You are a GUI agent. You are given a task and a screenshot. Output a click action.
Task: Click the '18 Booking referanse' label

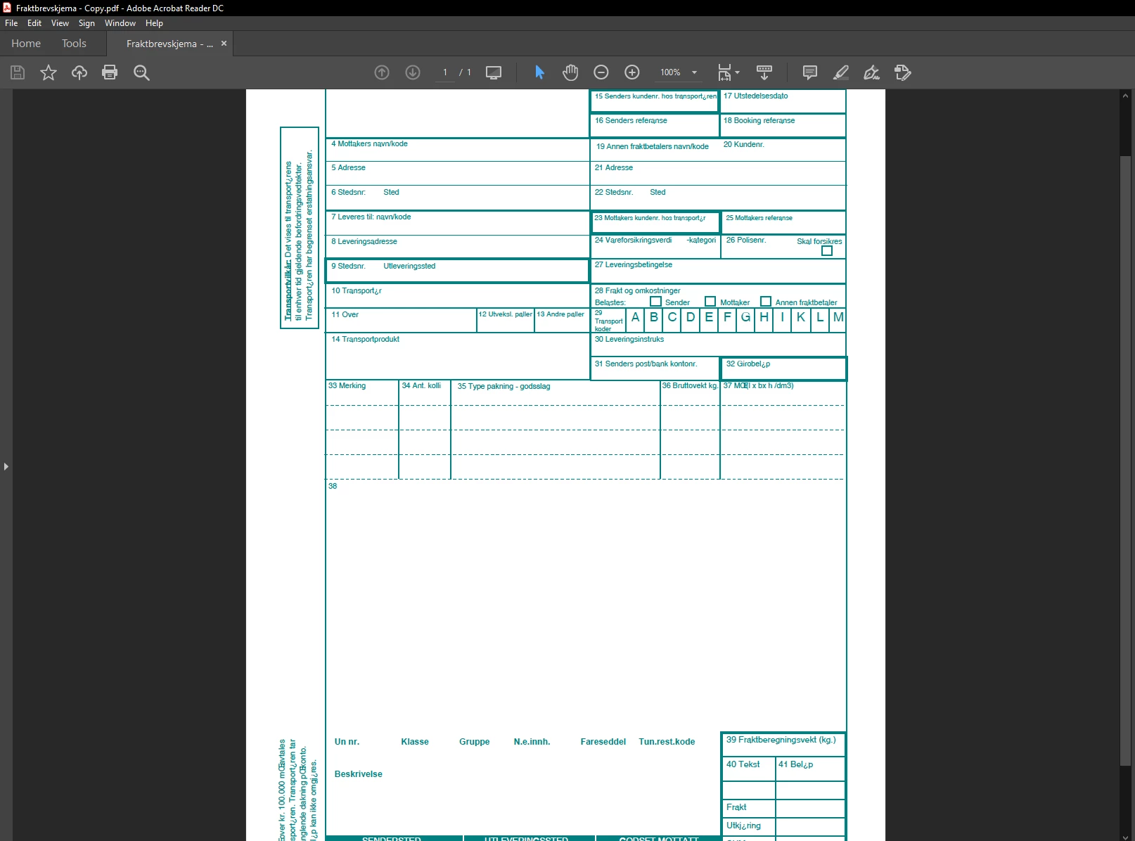pos(759,121)
